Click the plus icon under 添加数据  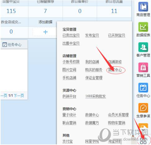click(x=45, y=32)
